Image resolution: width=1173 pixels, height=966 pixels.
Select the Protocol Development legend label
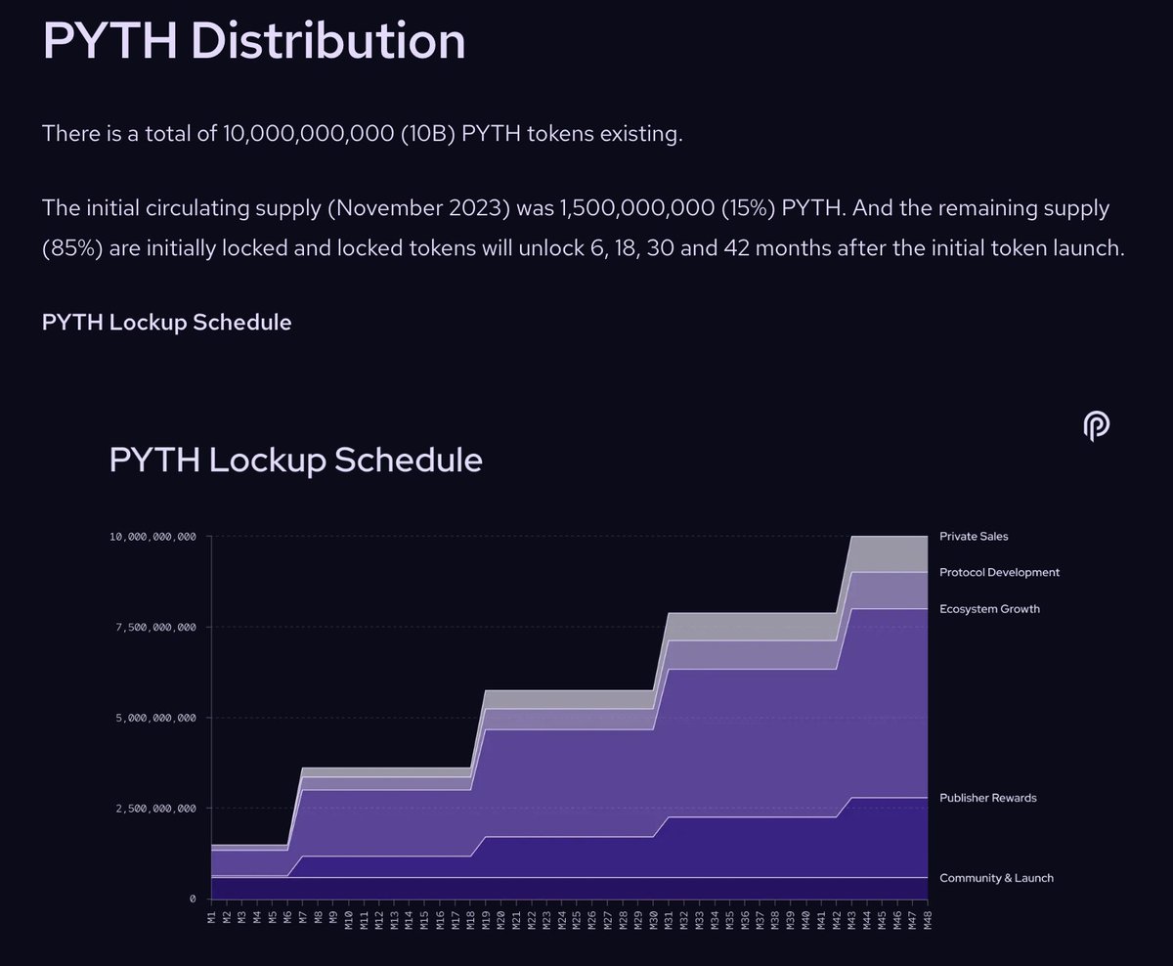(x=999, y=573)
